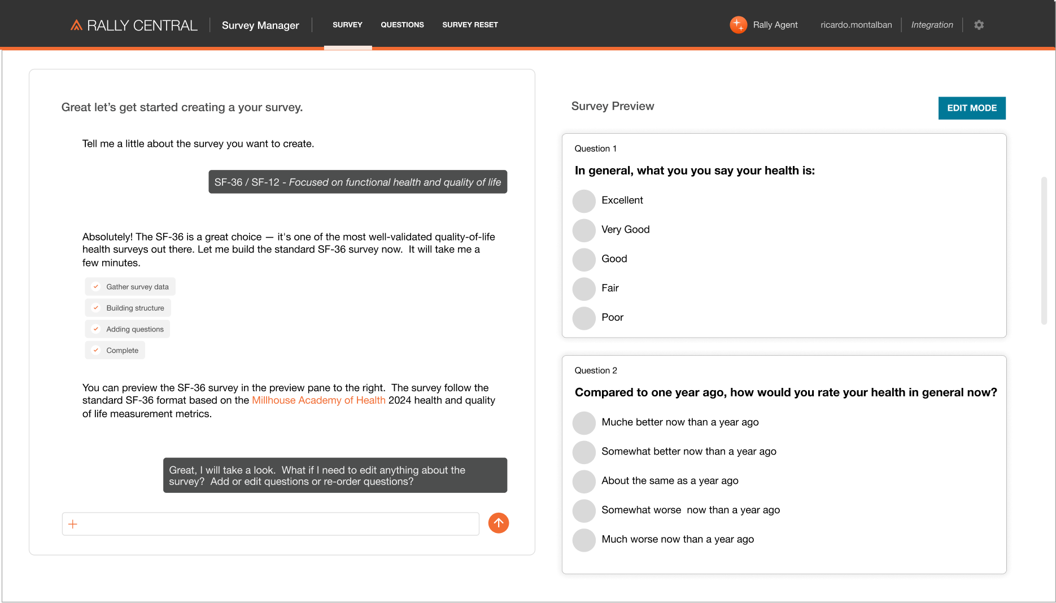Go to the Survey tab
Screen dimensions: 1056x603
pos(347,25)
